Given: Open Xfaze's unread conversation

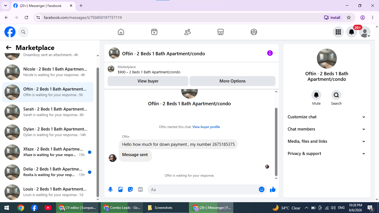Looking at the screenshot, I should click(48, 152).
